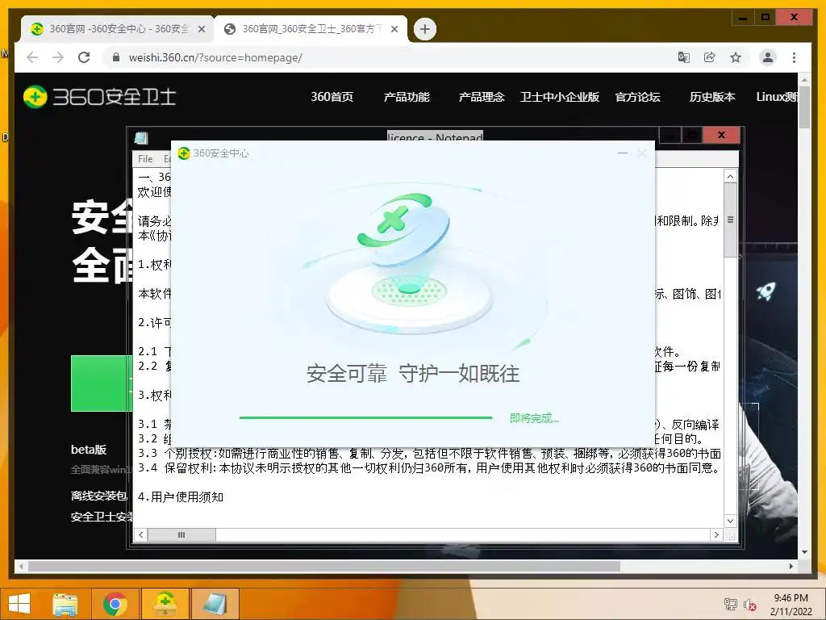
Task: Click rocket icon on webpage right side
Action: pyautogui.click(x=766, y=291)
